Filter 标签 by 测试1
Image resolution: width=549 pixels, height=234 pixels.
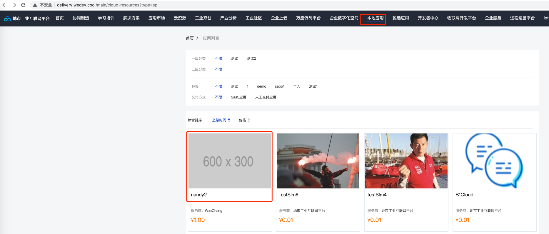coord(313,86)
